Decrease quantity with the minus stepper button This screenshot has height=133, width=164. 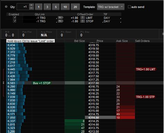tap(31, 8)
